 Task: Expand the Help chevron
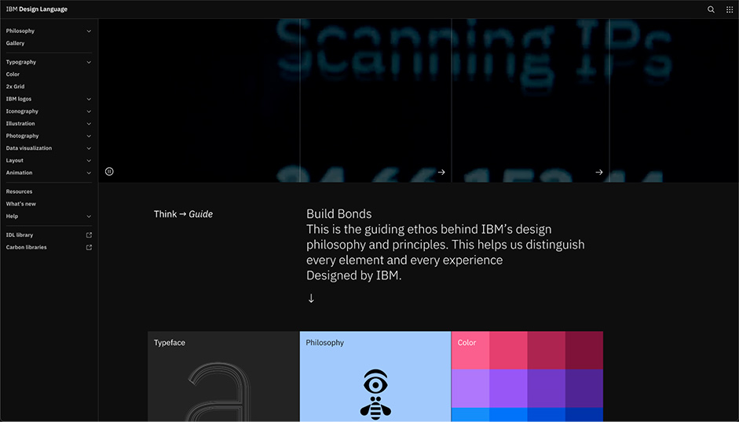pos(89,216)
